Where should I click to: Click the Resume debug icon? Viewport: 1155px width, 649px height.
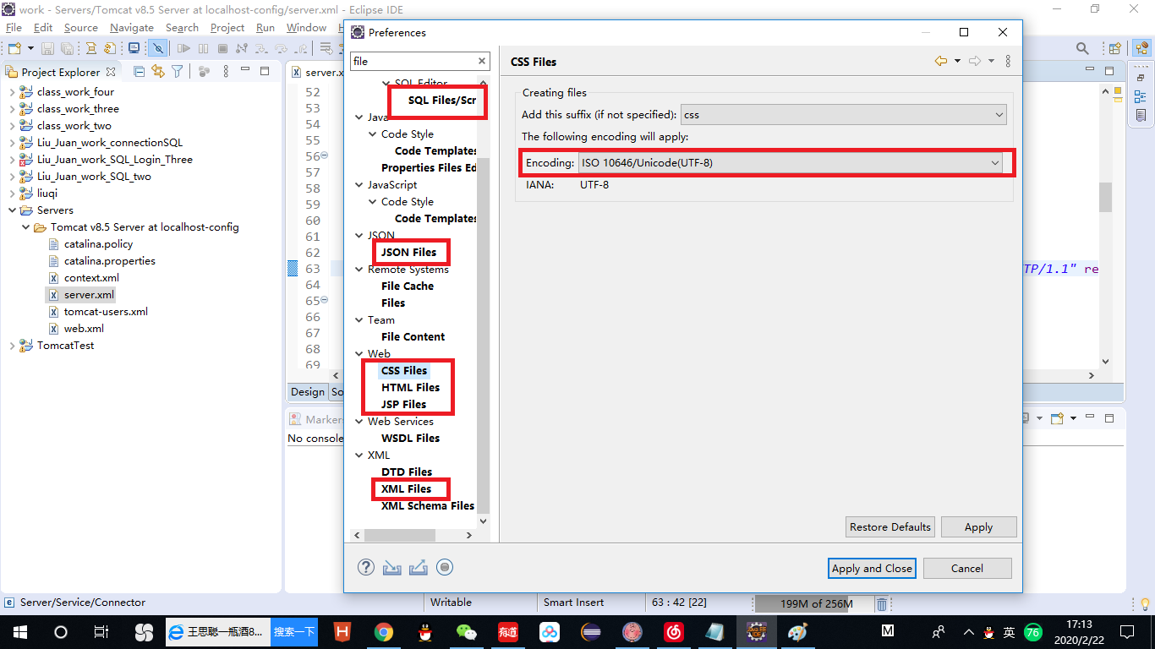[183, 49]
